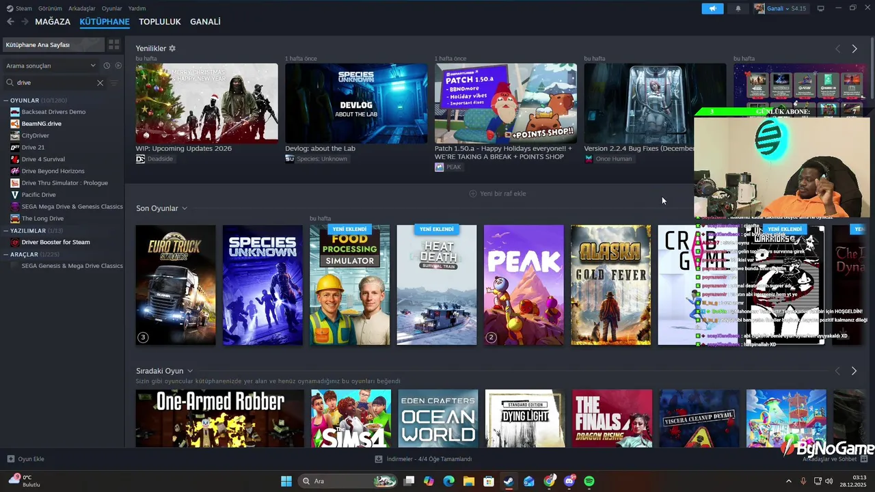Select Drive Beyond Horizons in game list

click(53, 171)
